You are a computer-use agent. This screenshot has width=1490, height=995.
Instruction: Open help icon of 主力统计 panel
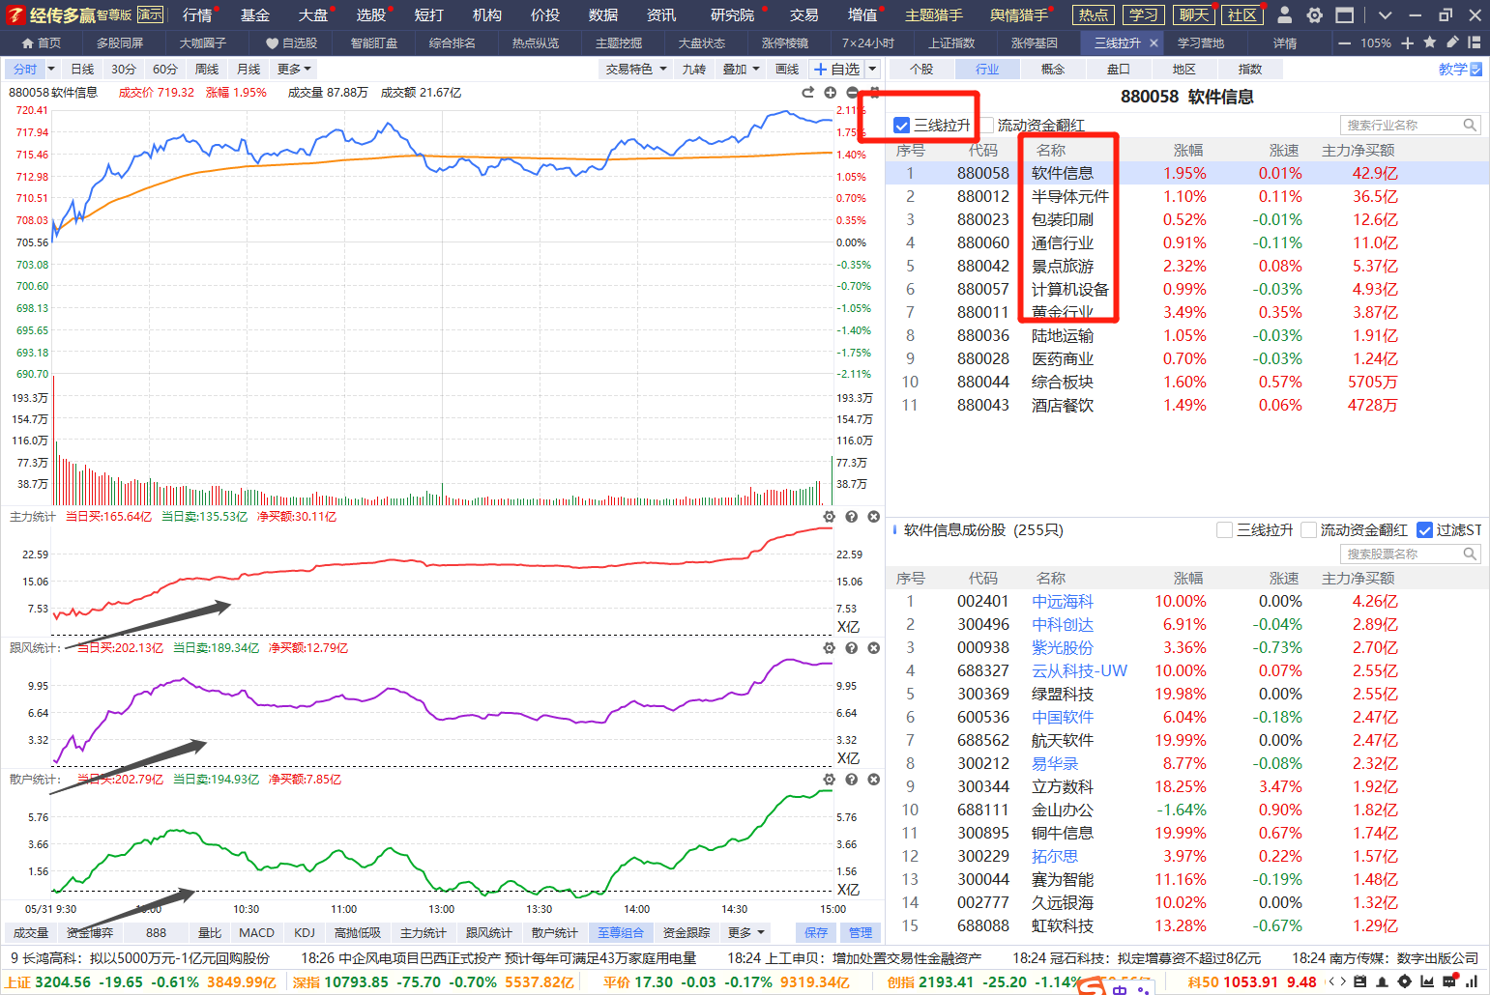[x=851, y=517]
